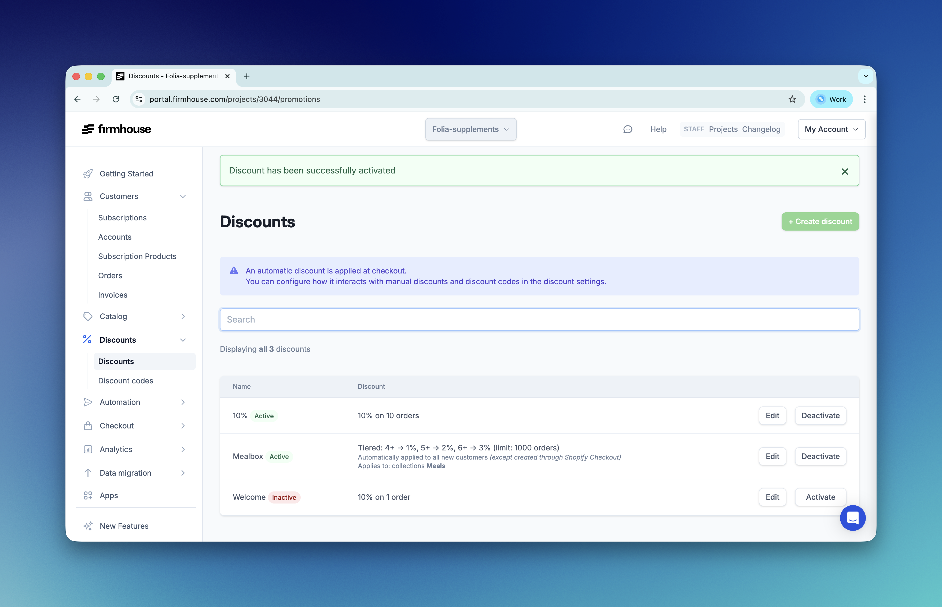Open the chat feedback bubble icon in header
This screenshot has width=942, height=607.
tap(627, 129)
